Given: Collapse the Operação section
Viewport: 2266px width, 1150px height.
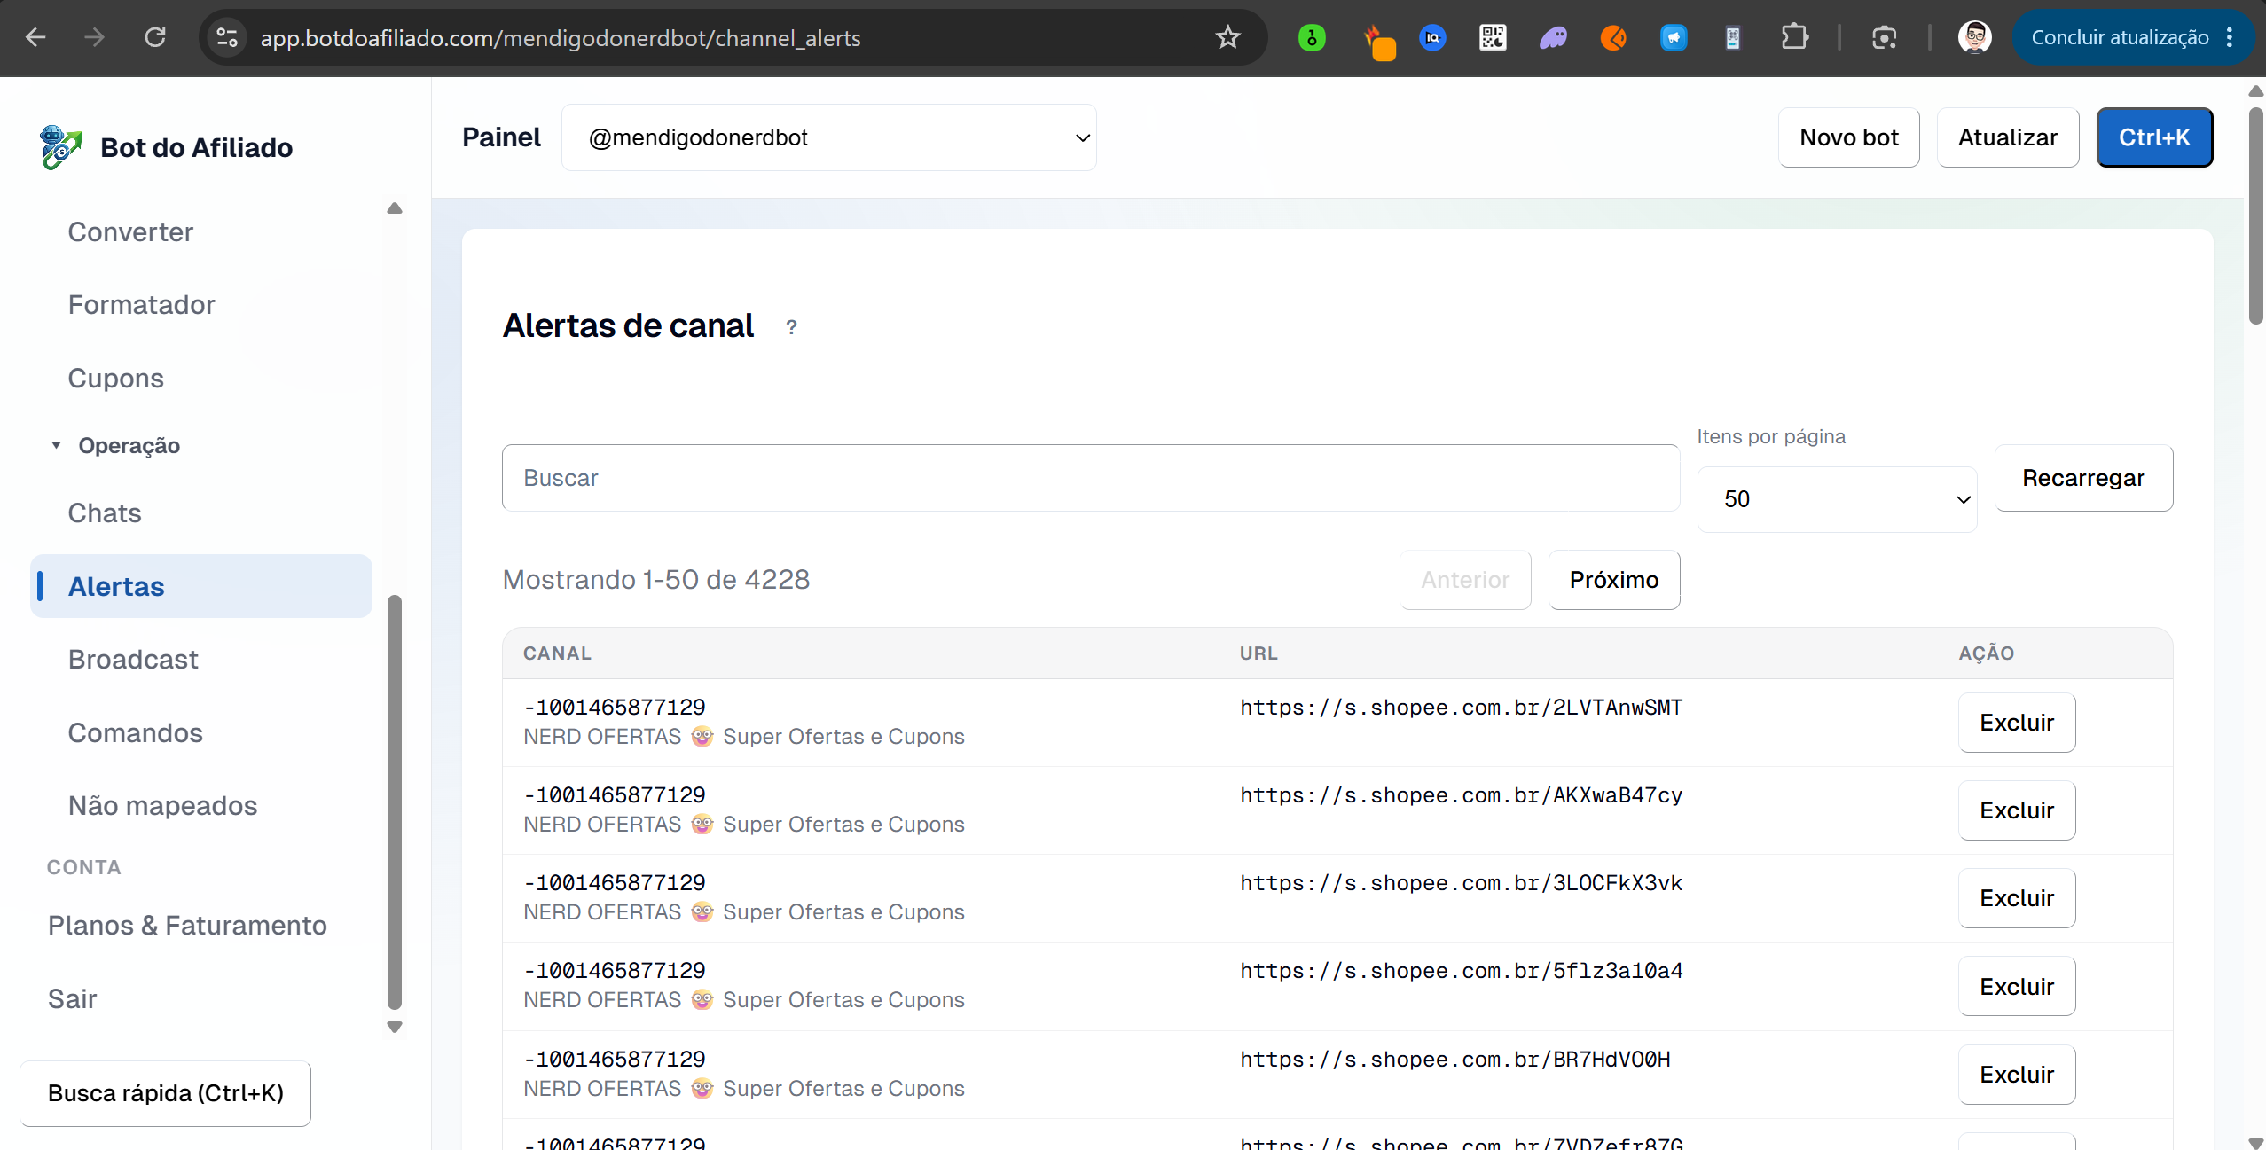Looking at the screenshot, I should click(x=115, y=445).
